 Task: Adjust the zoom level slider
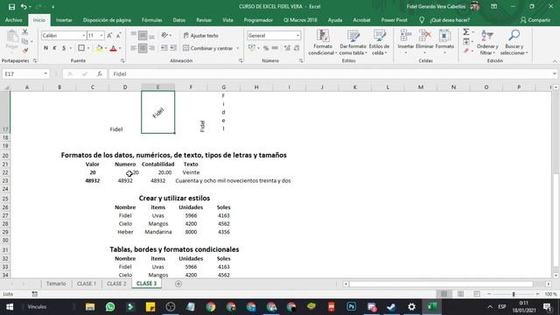point(514,294)
